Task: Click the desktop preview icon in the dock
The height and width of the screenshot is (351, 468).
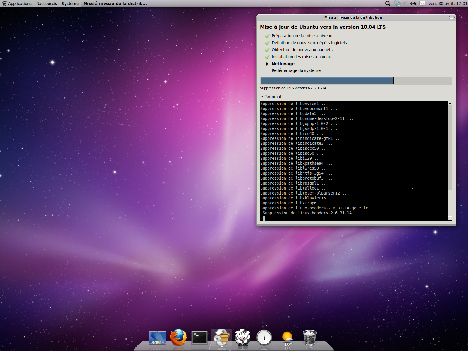Action: click(x=157, y=338)
